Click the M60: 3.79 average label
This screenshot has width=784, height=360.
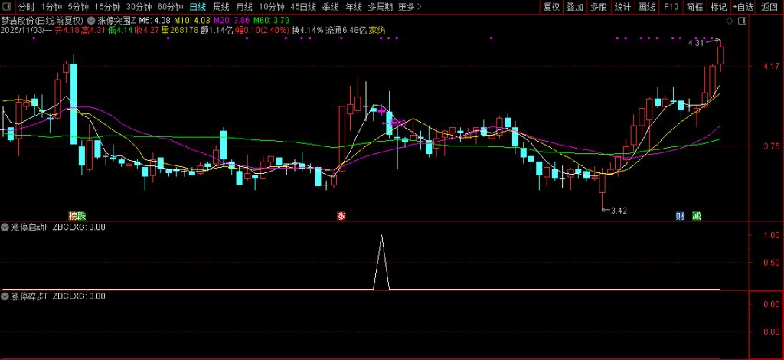(270, 21)
